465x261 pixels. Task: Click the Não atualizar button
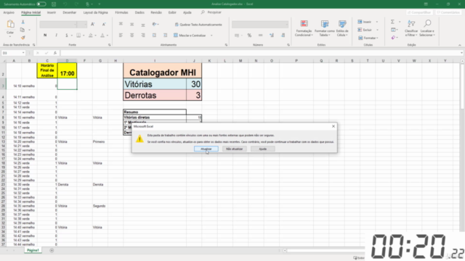pyautogui.click(x=234, y=149)
